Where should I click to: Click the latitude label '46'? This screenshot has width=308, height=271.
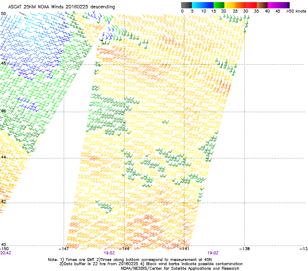(x=3, y=111)
